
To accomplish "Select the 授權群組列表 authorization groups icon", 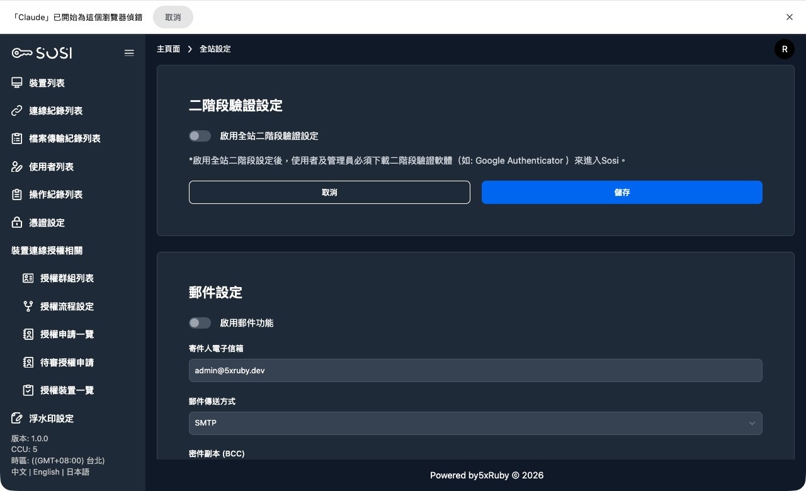I will tap(28, 278).
